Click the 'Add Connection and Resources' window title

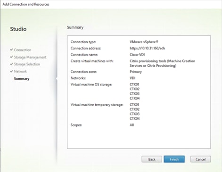tap(26, 4)
